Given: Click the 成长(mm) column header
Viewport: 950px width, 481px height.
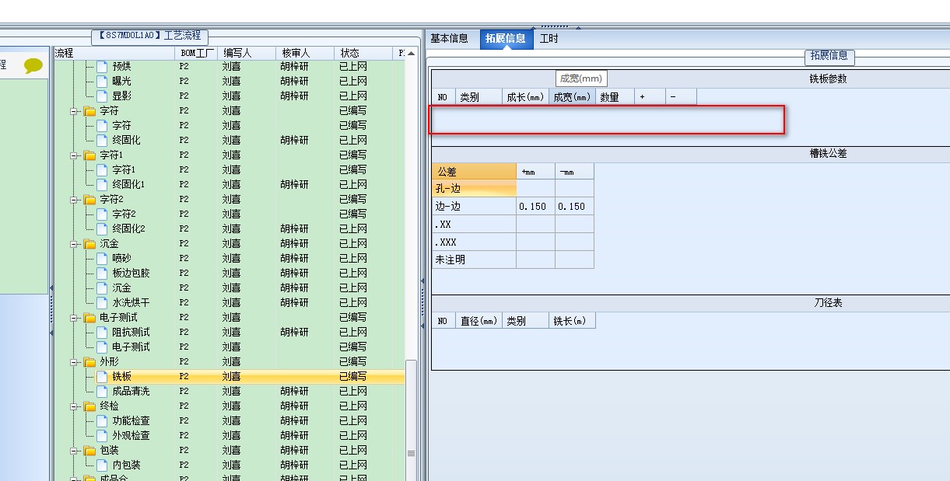Looking at the screenshot, I should (x=525, y=97).
